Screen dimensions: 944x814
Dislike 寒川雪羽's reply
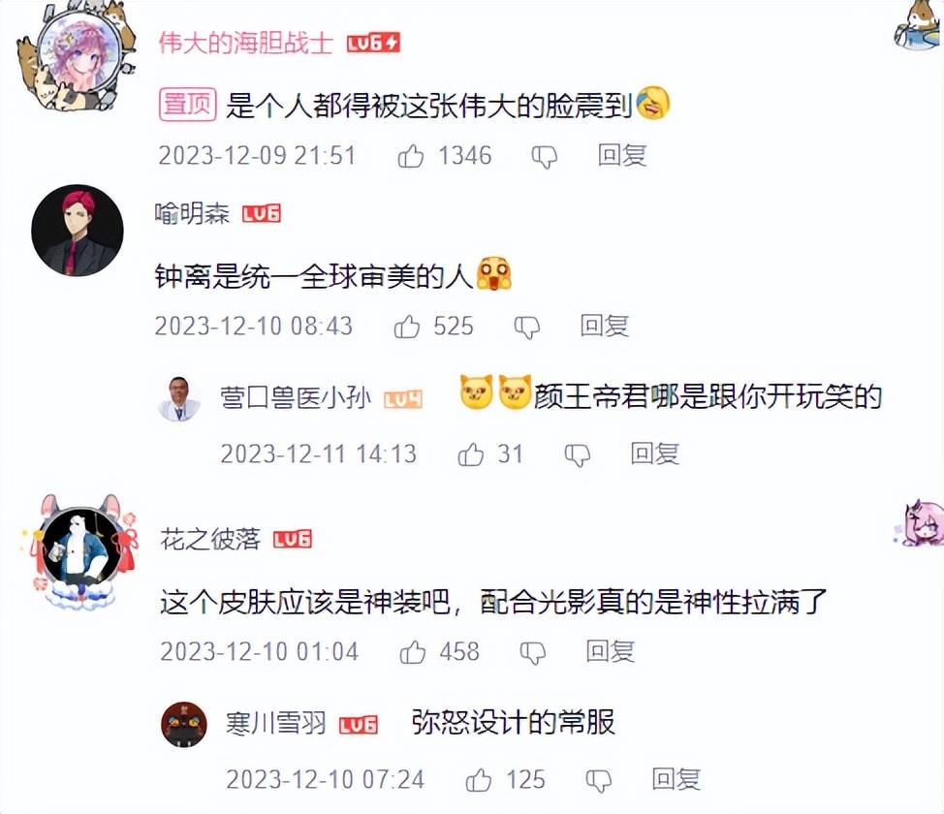click(x=598, y=781)
